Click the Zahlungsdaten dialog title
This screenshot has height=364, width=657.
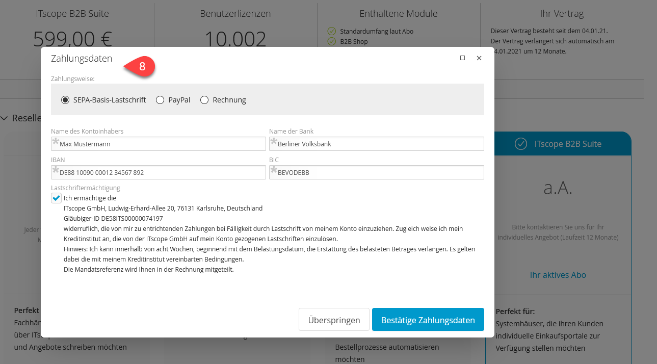click(82, 58)
